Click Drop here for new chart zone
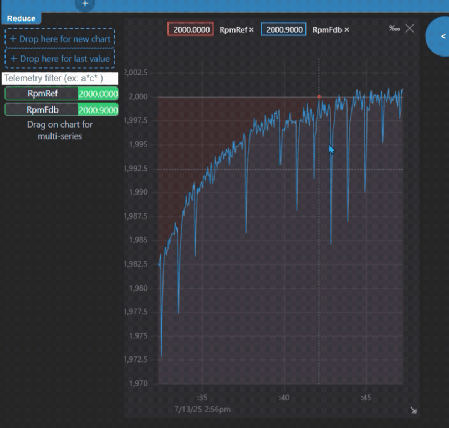Screen dimensions: 449x428 click(x=60, y=39)
